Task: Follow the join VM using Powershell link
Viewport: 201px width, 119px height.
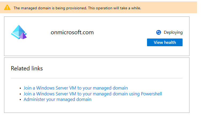Action: point(93,94)
